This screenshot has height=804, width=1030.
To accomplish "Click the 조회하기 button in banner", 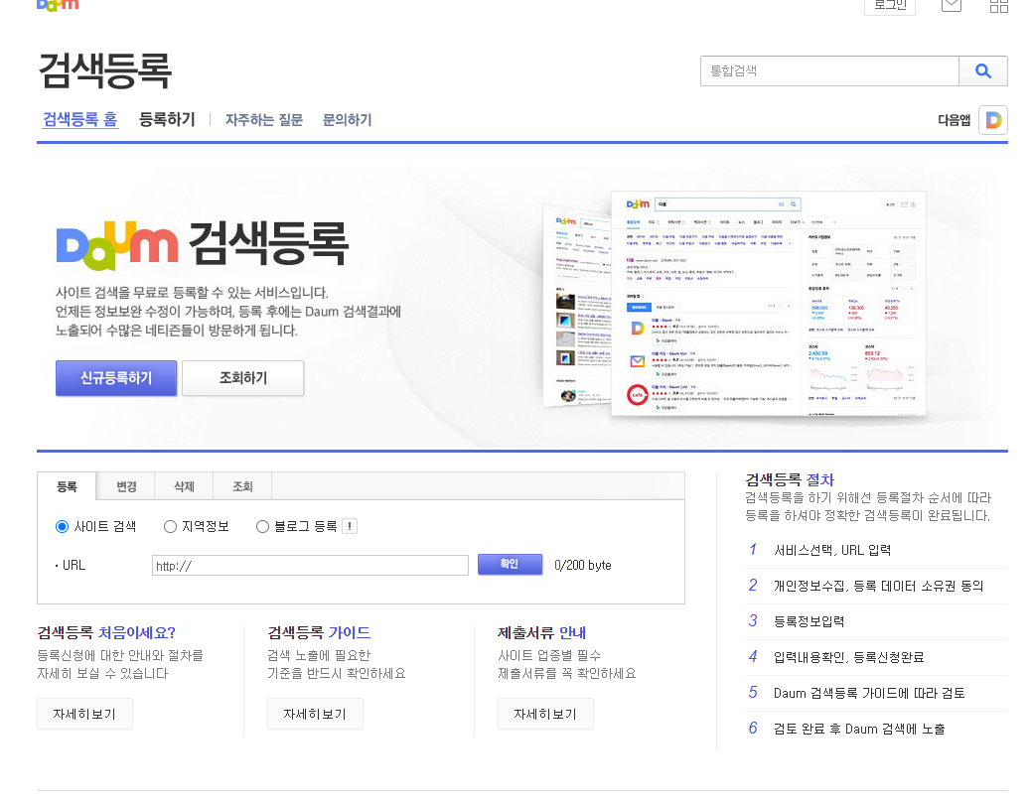I will coord(243,378).
